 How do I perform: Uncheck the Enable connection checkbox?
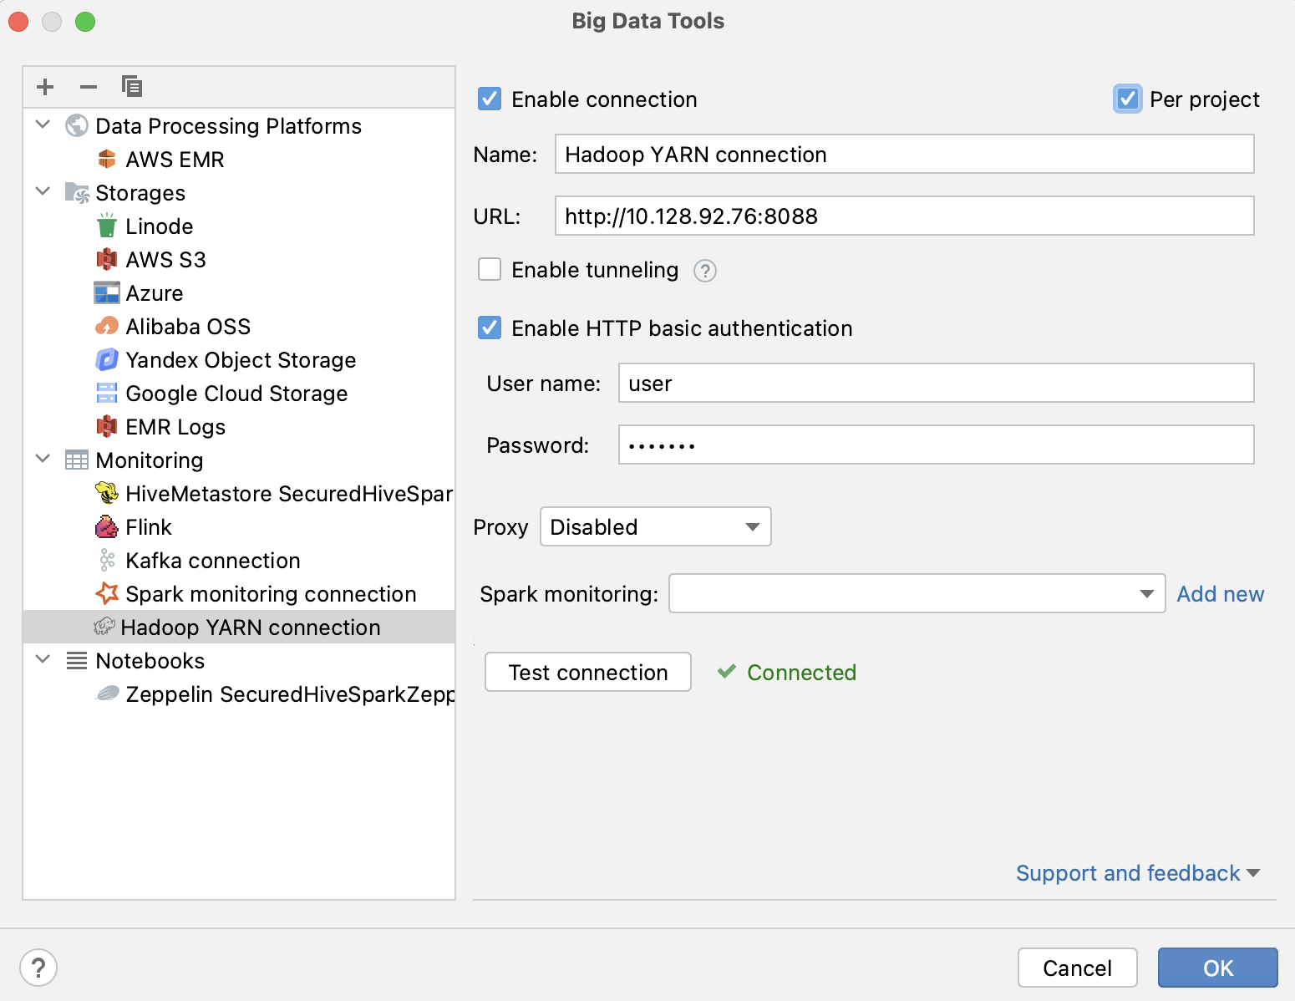pyautogui.click(x=489, y=99)
